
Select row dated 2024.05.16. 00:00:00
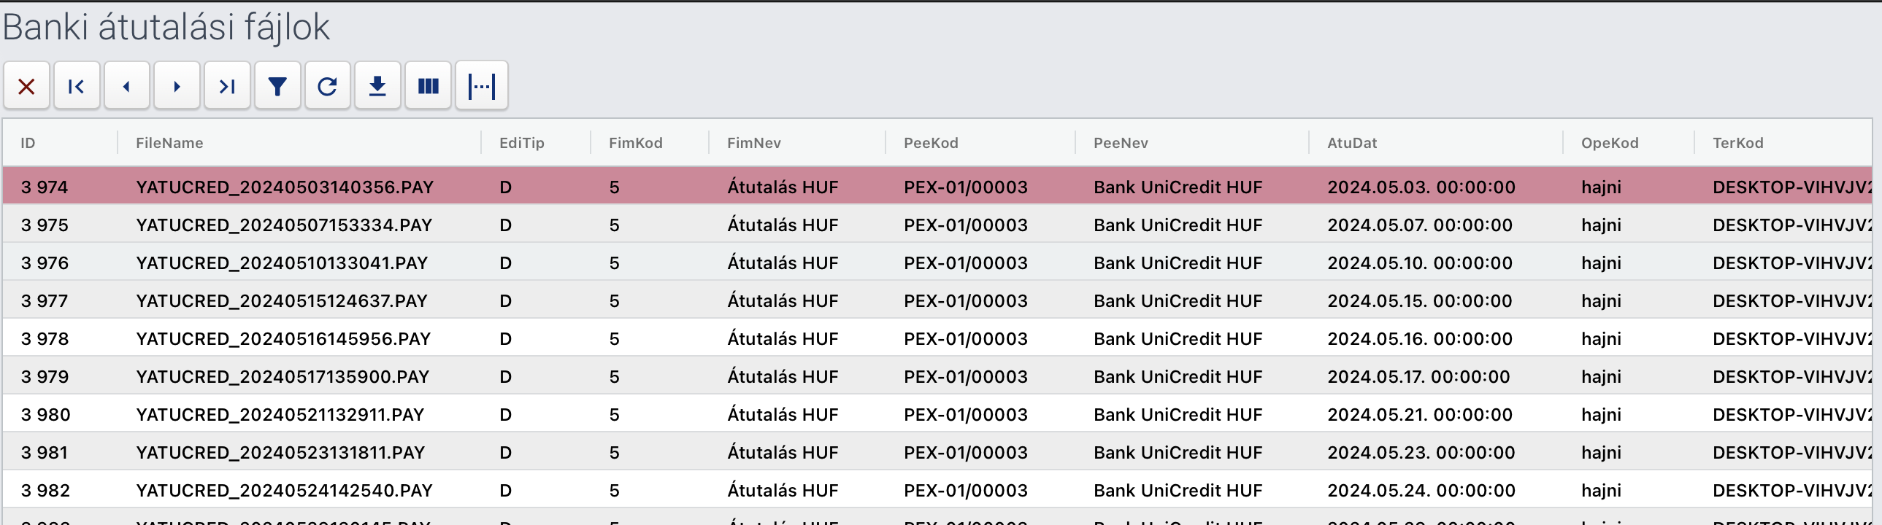click(x=937, y=339)
